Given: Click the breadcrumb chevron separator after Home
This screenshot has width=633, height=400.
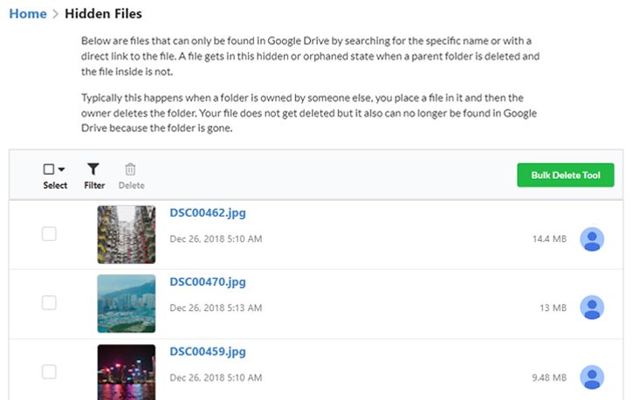Looking at the screenshot, I should (x=56, y=14).
